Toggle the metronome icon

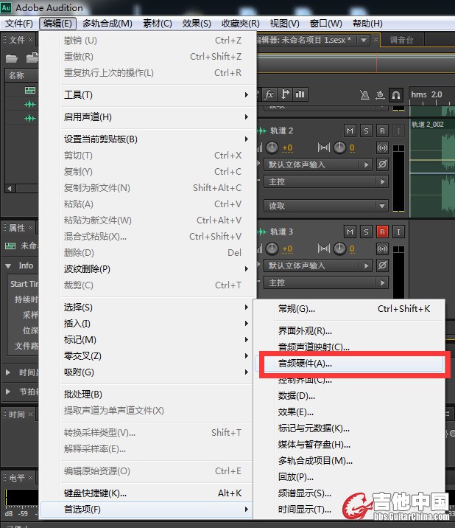(x=364, y=95)
